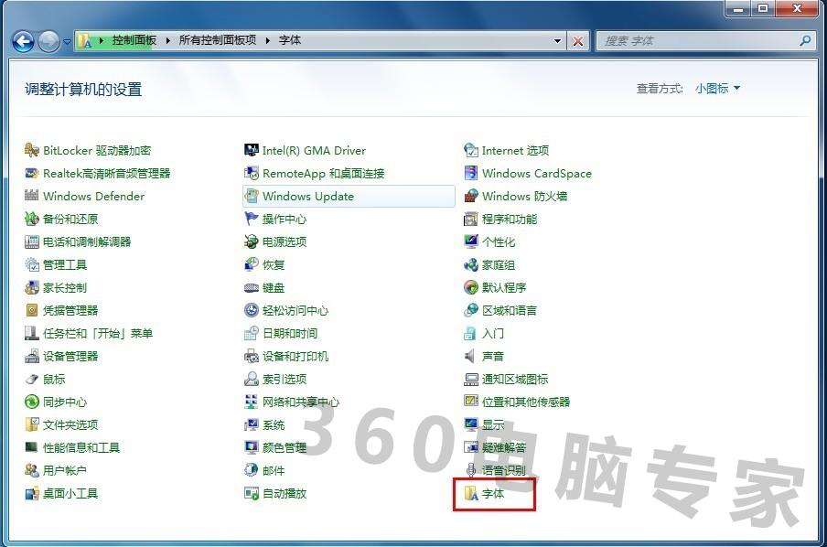Open the 索引选项 link

(x=285, y=379)
